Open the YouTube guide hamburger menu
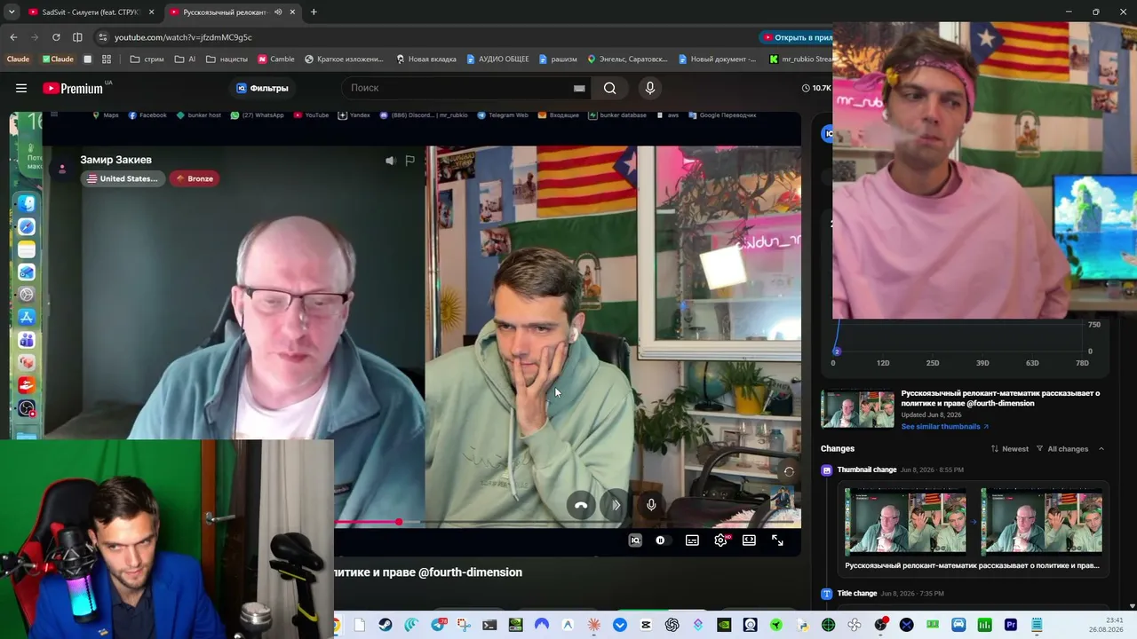The image size is (1137, 639). [x=21, y=88]
